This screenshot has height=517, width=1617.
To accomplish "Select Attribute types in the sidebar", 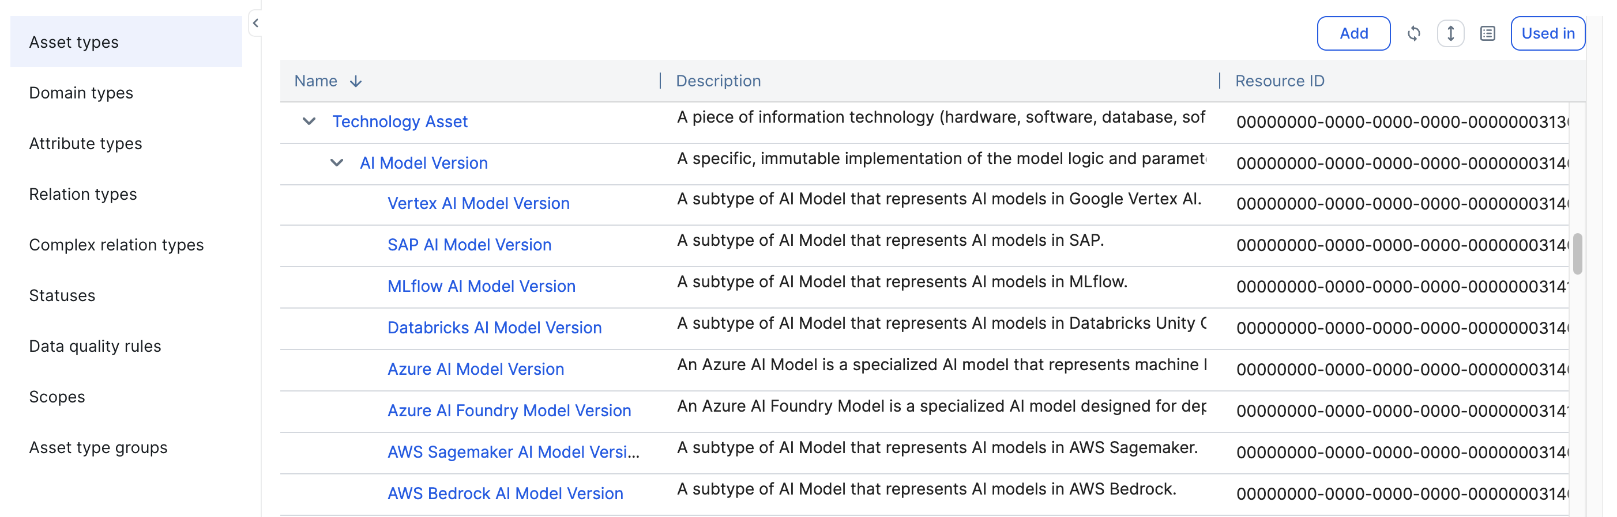I will (x=85, y=143).
